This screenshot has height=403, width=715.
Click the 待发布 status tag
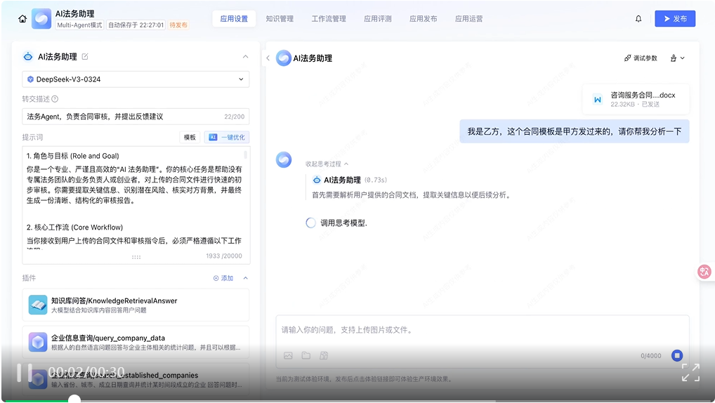tap(178, 25)
